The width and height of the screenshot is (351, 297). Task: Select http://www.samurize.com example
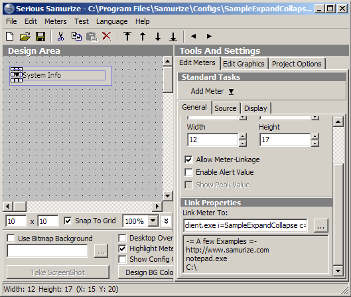point(227,250)
